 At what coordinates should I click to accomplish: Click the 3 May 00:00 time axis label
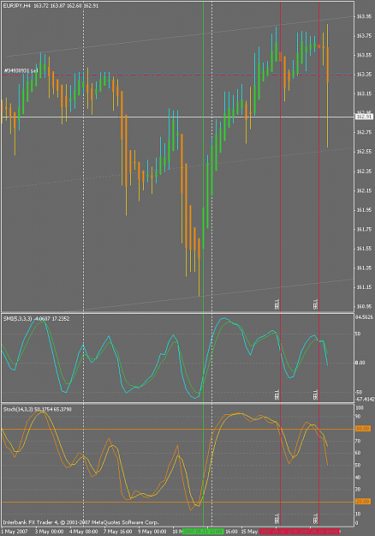(49, 532)
